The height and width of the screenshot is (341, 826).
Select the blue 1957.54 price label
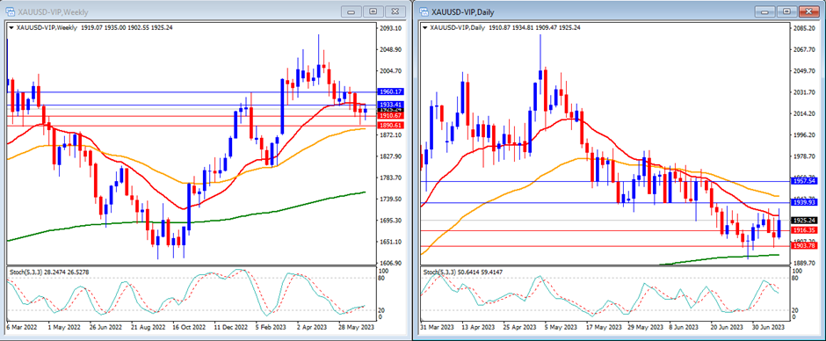pyautogui.click(x=803, y=181)
